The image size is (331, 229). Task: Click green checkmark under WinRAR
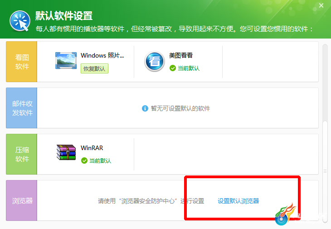[x=84, y=161]
